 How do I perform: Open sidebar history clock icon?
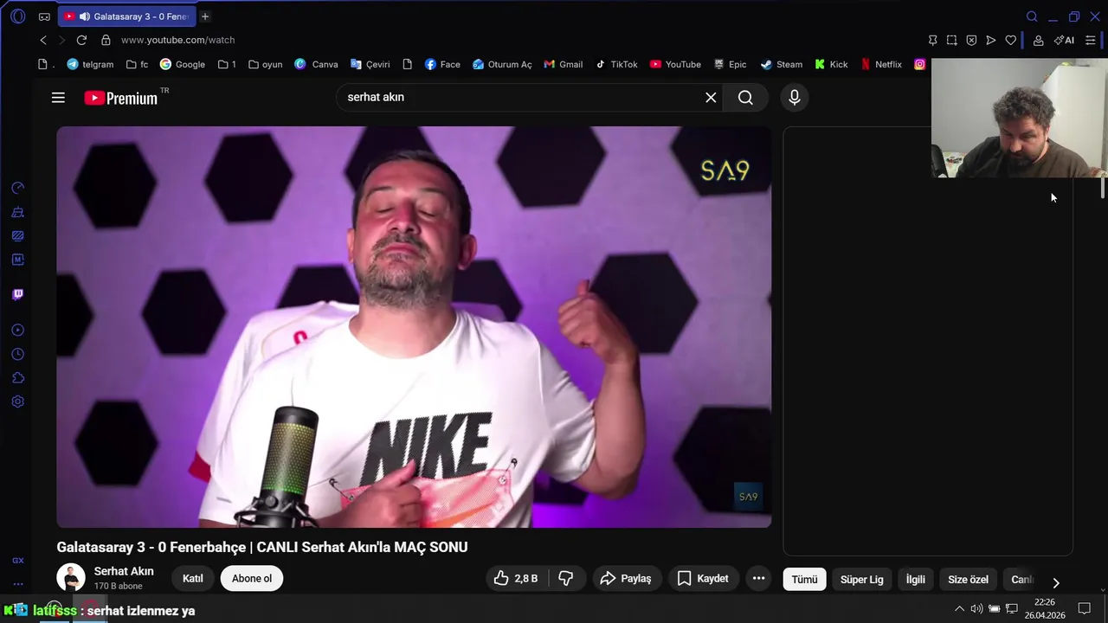click(17, 355)
